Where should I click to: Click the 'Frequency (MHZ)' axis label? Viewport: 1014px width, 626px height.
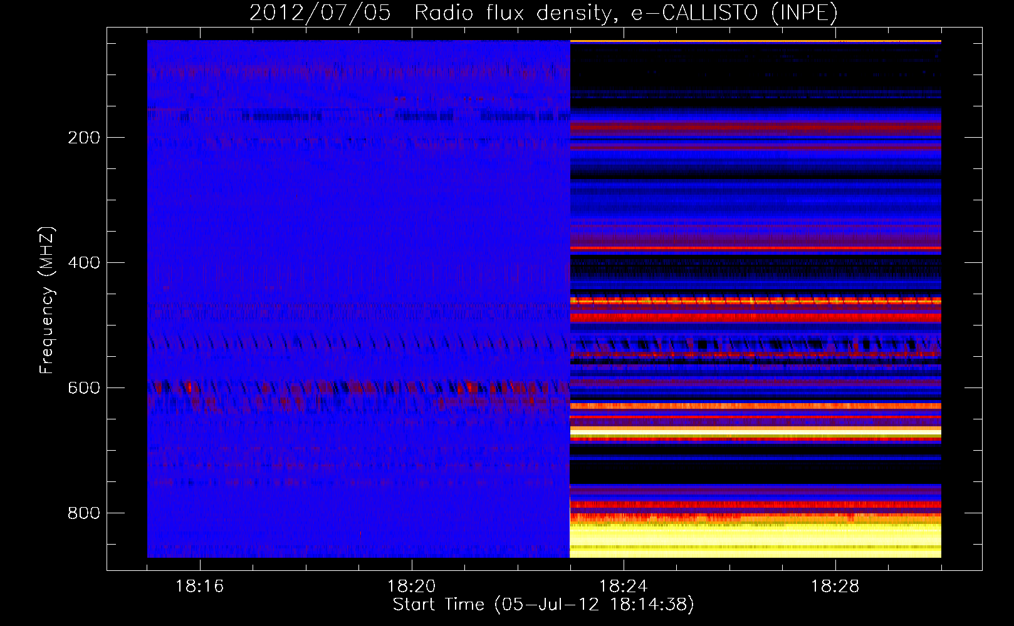tap(47, 300)
